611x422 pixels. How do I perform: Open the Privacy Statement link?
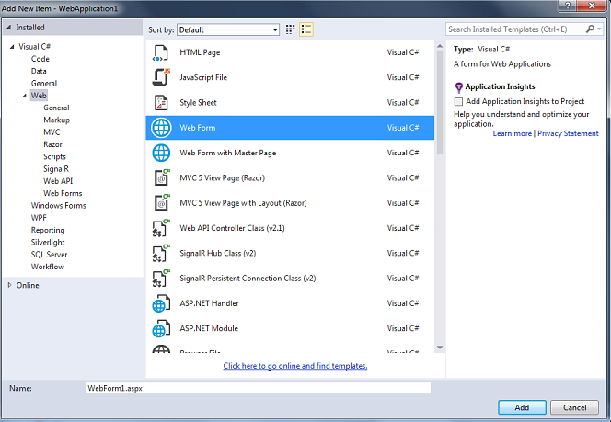(x=568, y=133)
